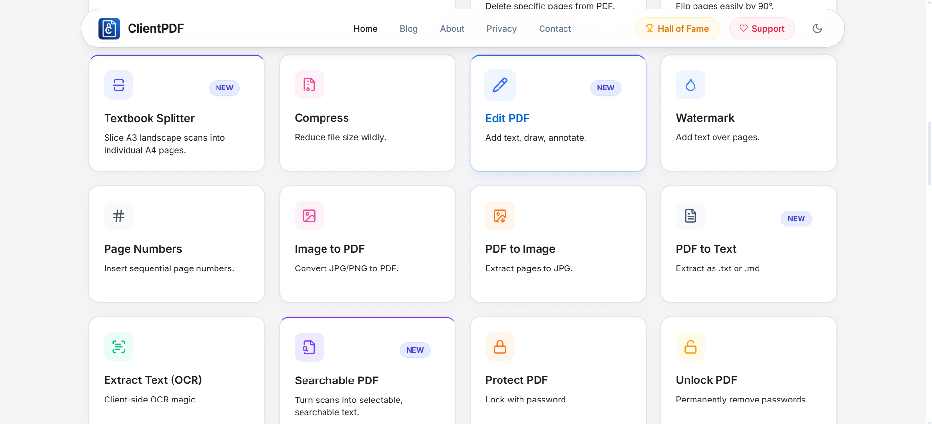Click the Support button
The width and height of the screenshot is (932, 424).
click(762, 28)
